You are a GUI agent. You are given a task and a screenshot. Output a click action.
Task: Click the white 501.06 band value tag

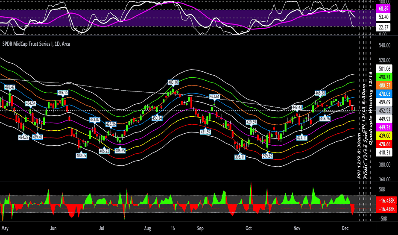[x=384, y=69]
